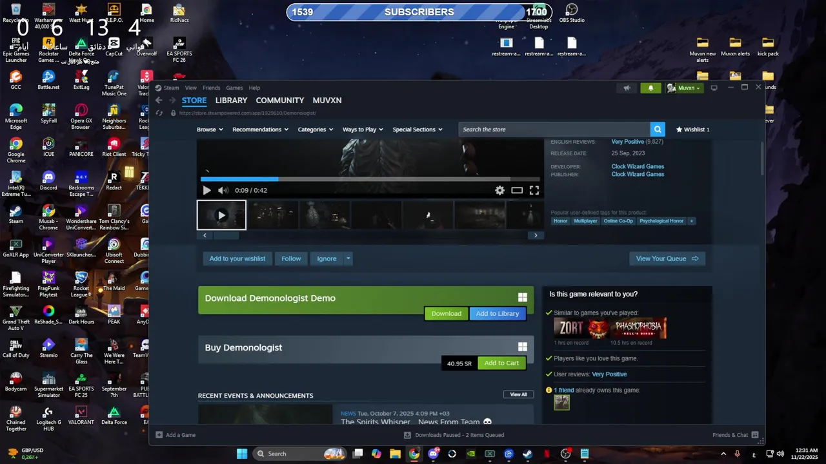Seek along the trailer progress bar
Viewport: 826px width, 464px height.
370,179
